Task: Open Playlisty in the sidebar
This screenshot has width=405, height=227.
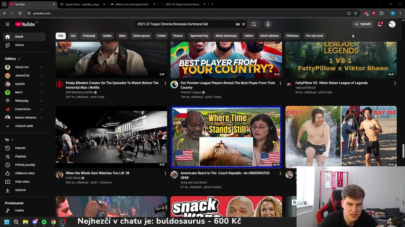Action: (x=24, y=156)
